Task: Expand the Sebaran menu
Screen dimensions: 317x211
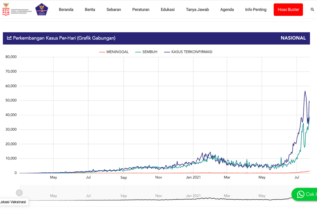Action: 114,9
